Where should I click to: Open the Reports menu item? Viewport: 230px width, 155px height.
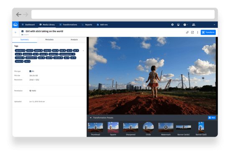point(87,25)
